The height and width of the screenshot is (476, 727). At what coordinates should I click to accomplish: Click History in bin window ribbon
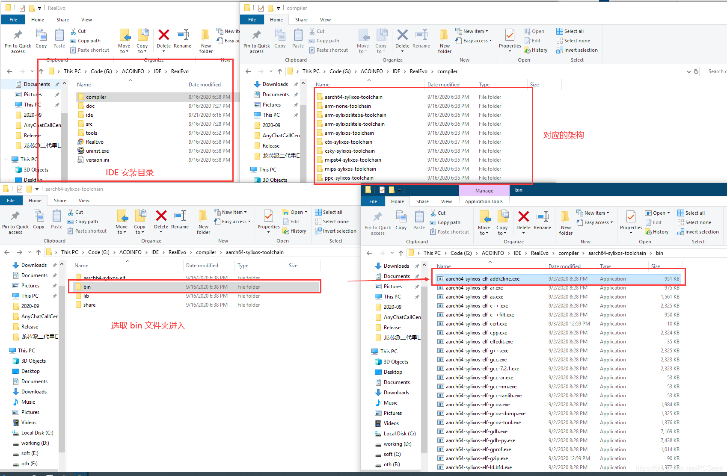coord(657,232)
